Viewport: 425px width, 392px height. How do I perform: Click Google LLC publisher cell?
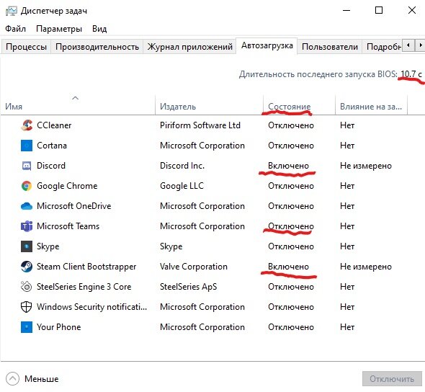pos(182,186)
